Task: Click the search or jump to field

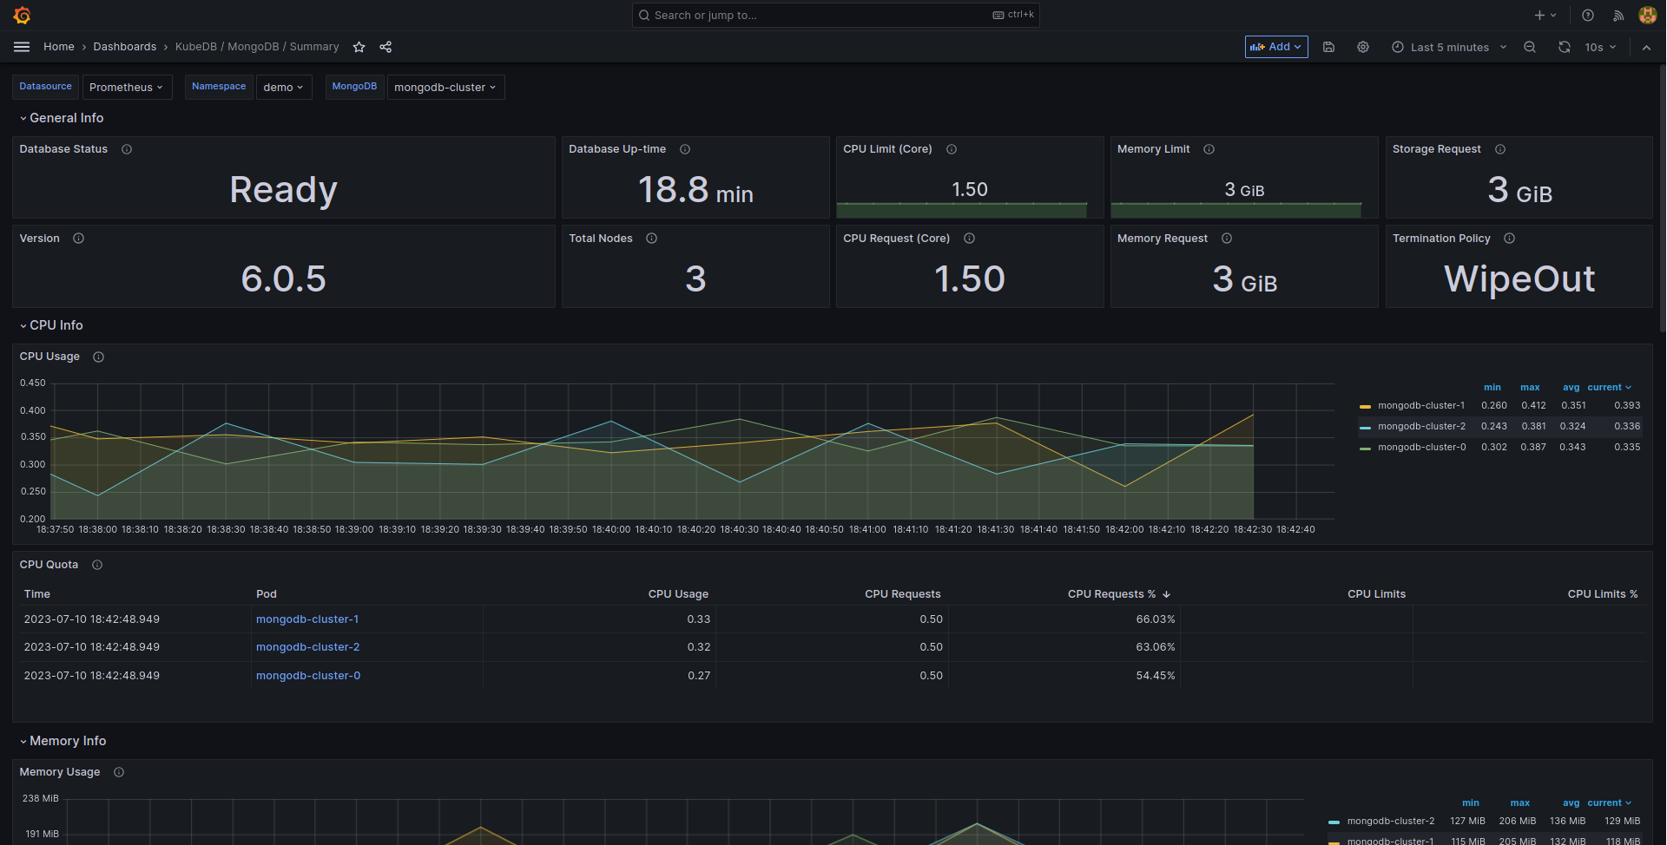Action: (x=834, y=15)
